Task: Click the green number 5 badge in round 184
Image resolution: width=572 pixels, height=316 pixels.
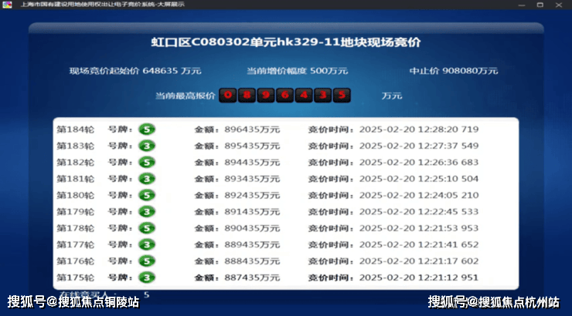Action: point(147,129)
